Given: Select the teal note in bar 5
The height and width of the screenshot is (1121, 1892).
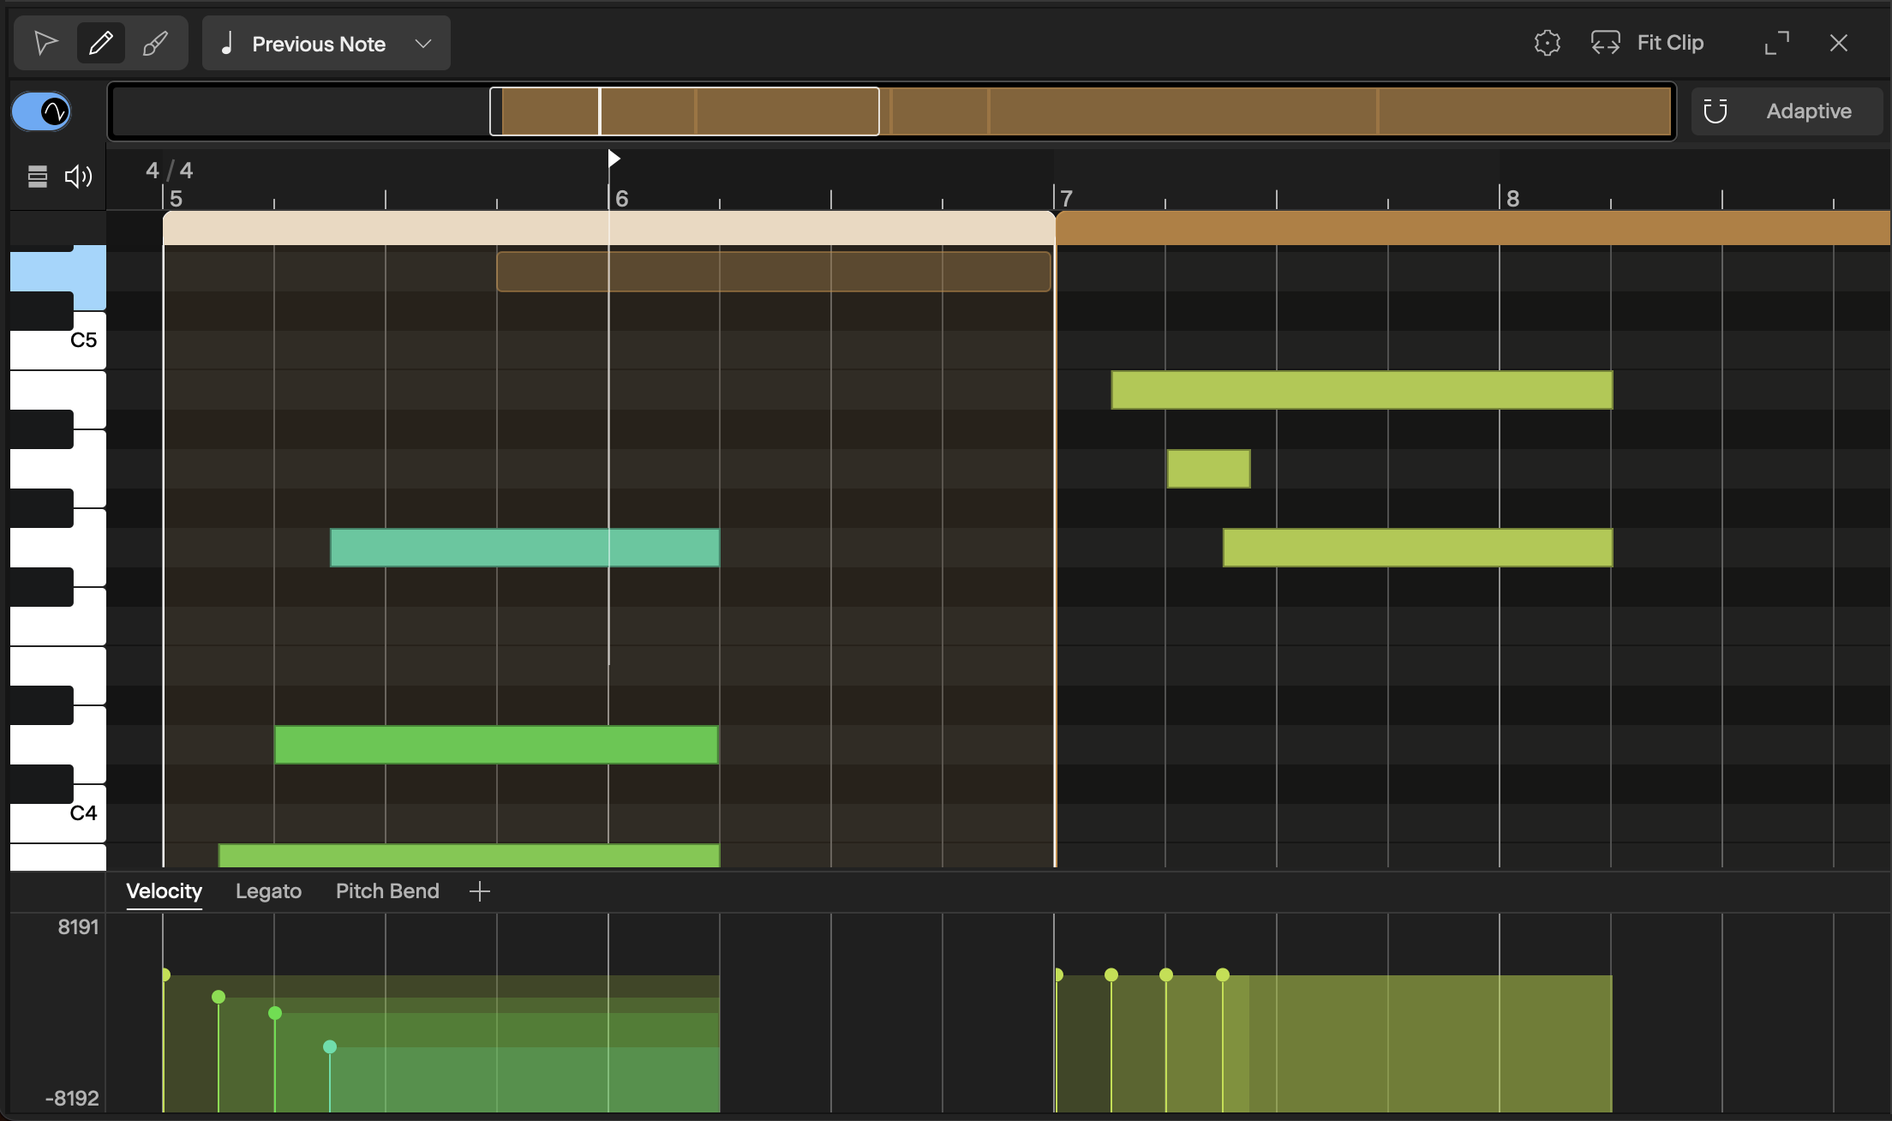Looking at the screenshot, I should [524, 548].
